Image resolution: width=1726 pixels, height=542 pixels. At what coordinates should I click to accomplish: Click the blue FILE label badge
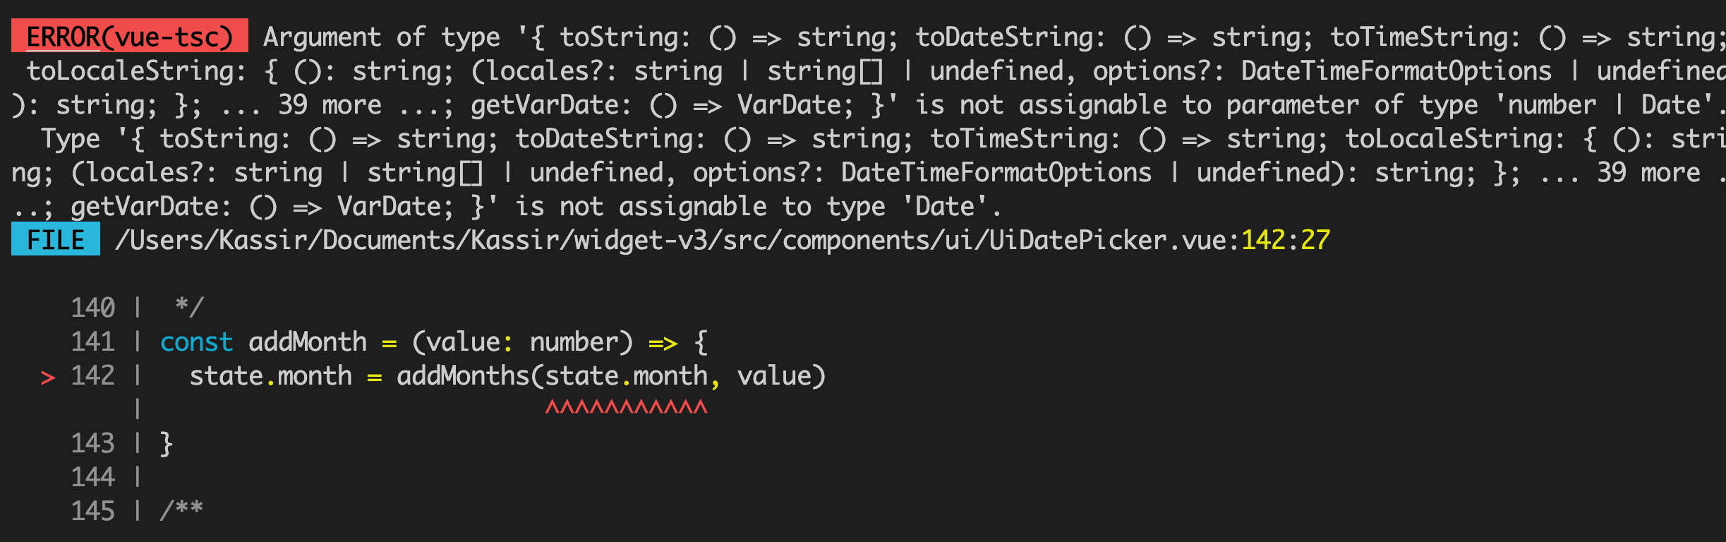[x=55, y=240]
